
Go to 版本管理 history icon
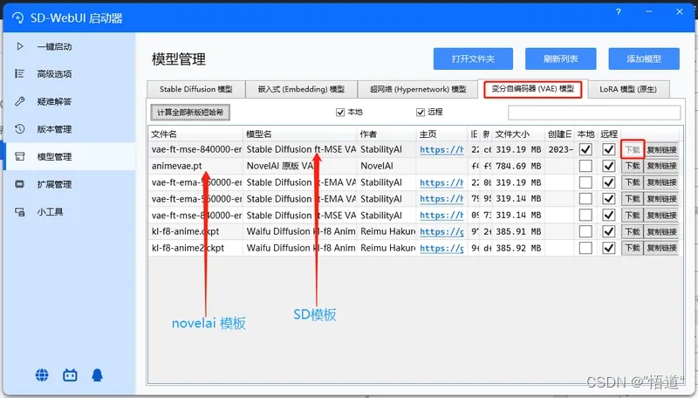19,129
